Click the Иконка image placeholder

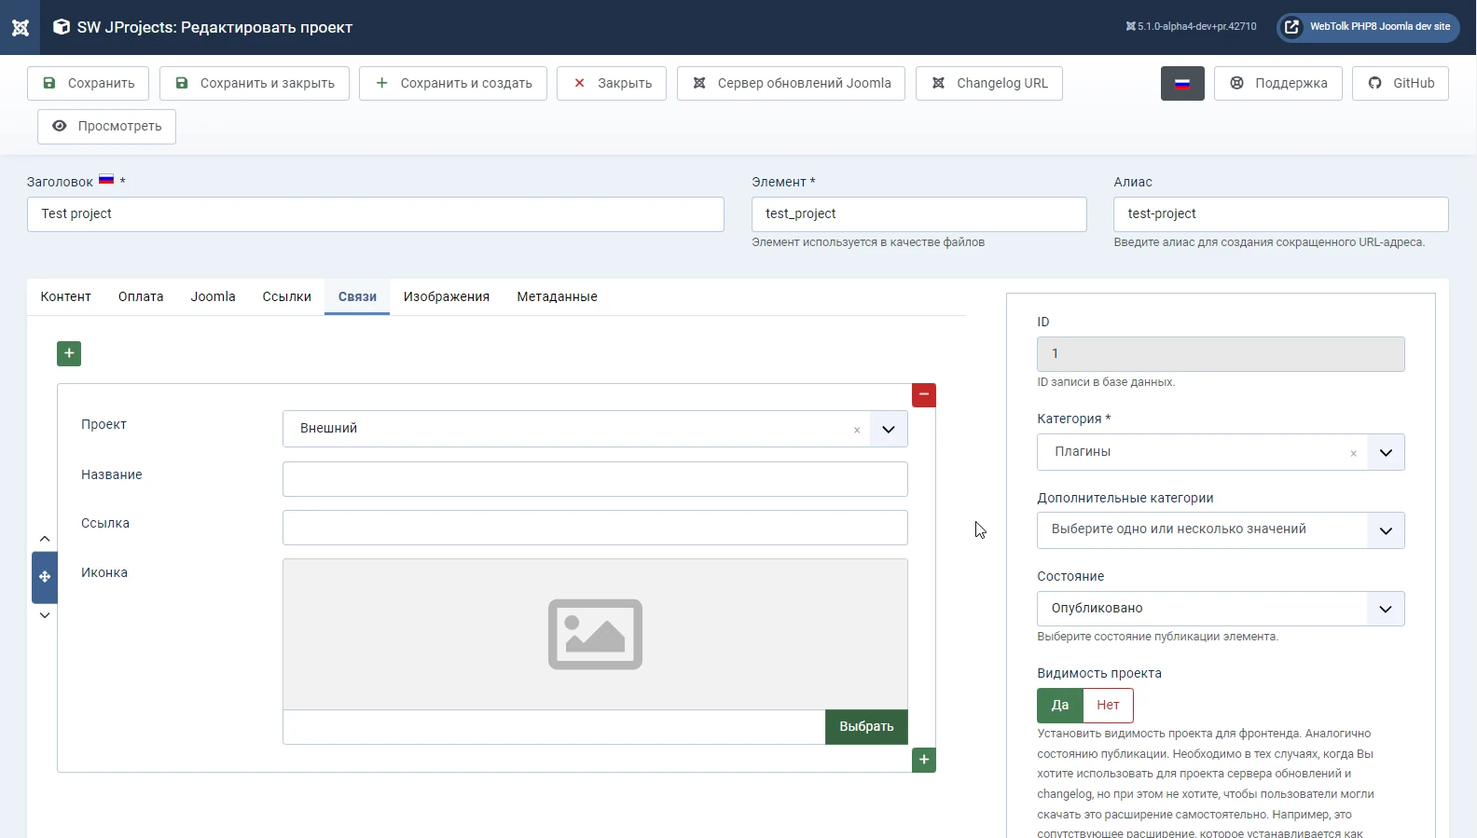(595, 635)
